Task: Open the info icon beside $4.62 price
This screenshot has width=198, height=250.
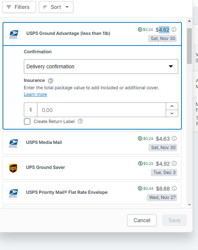Action: pyautogui.click(x=174, y=29)
